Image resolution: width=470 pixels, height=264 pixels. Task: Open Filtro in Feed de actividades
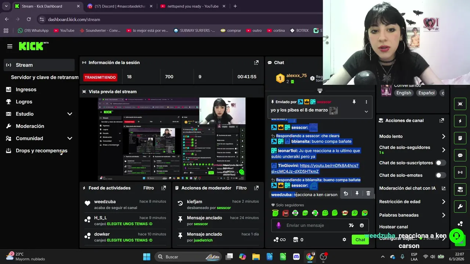149,188
